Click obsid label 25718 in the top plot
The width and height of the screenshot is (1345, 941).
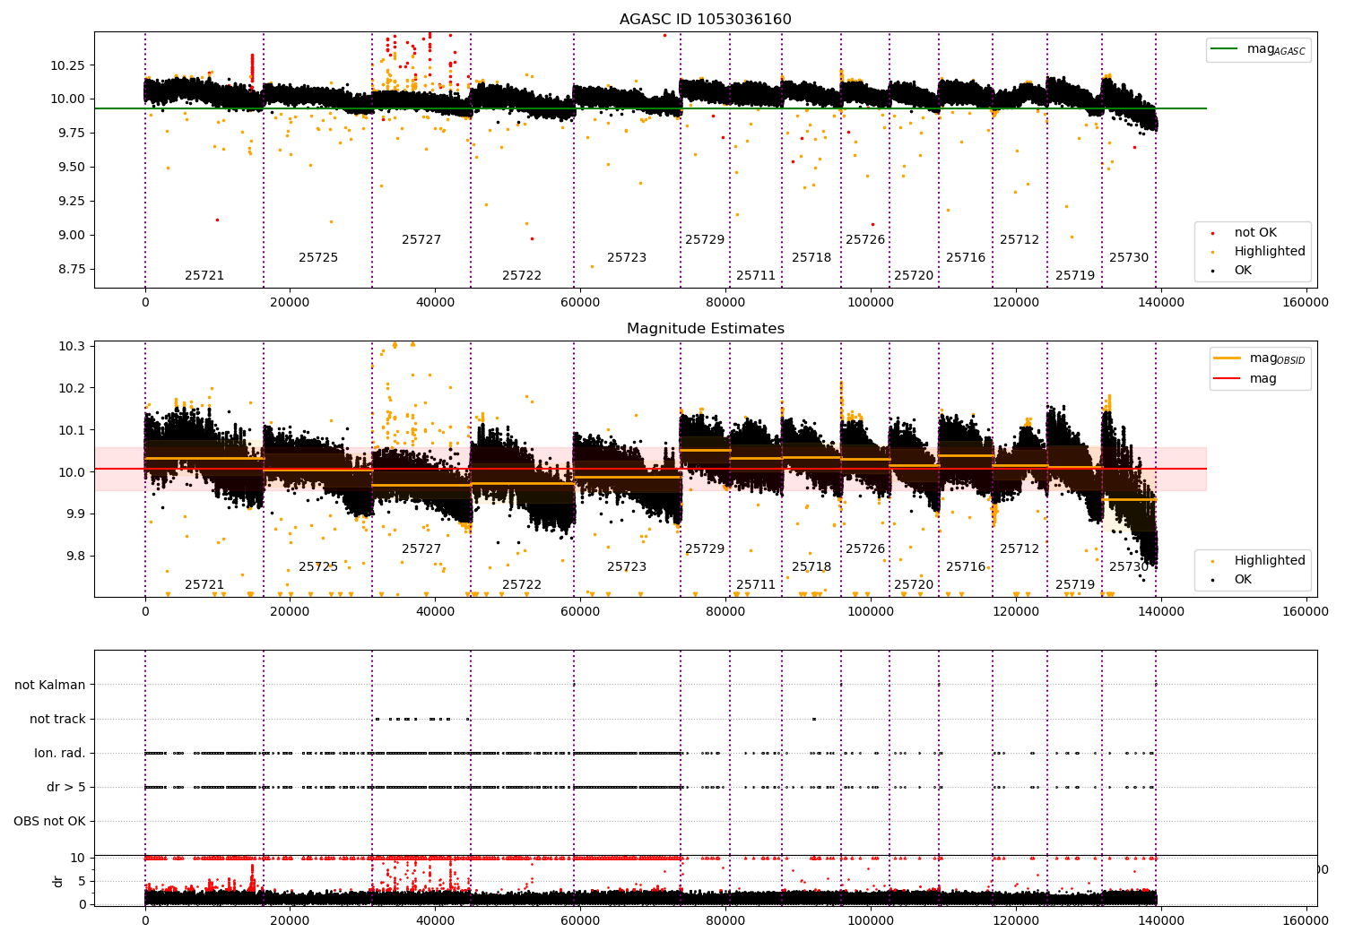pyautogui.click(x=811, y=258)
